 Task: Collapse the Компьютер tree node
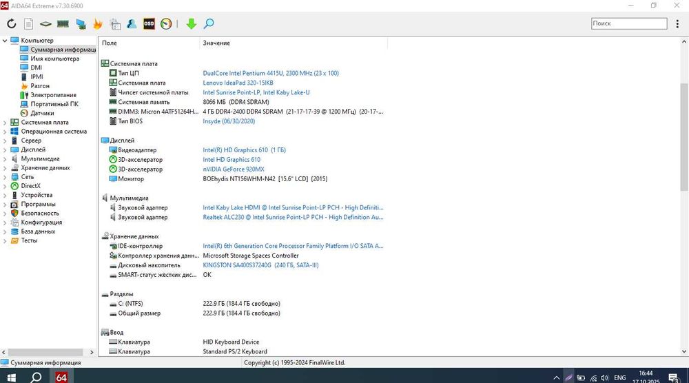click(5, 41)
